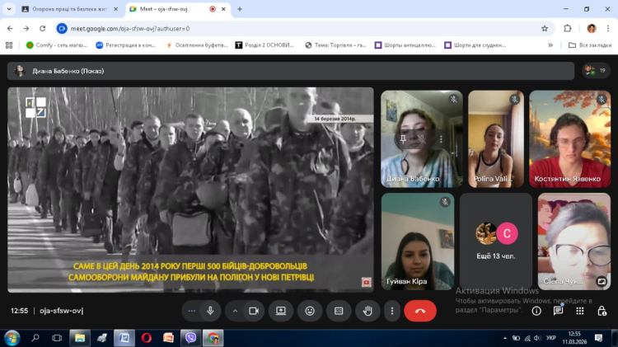Open the emoji reactions button
Image resolution: width=618 pixels, height=347 pixels.
pyautogui.click(x=310, y=311)
